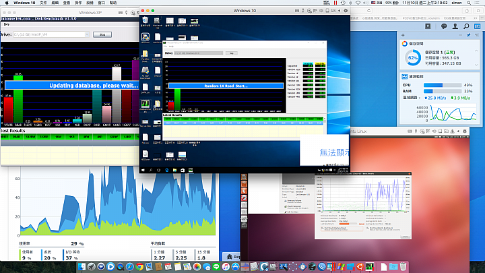Toggle Synology widgets panel icon
Screen dimensions: 485x273
click(x=478, y=26)
